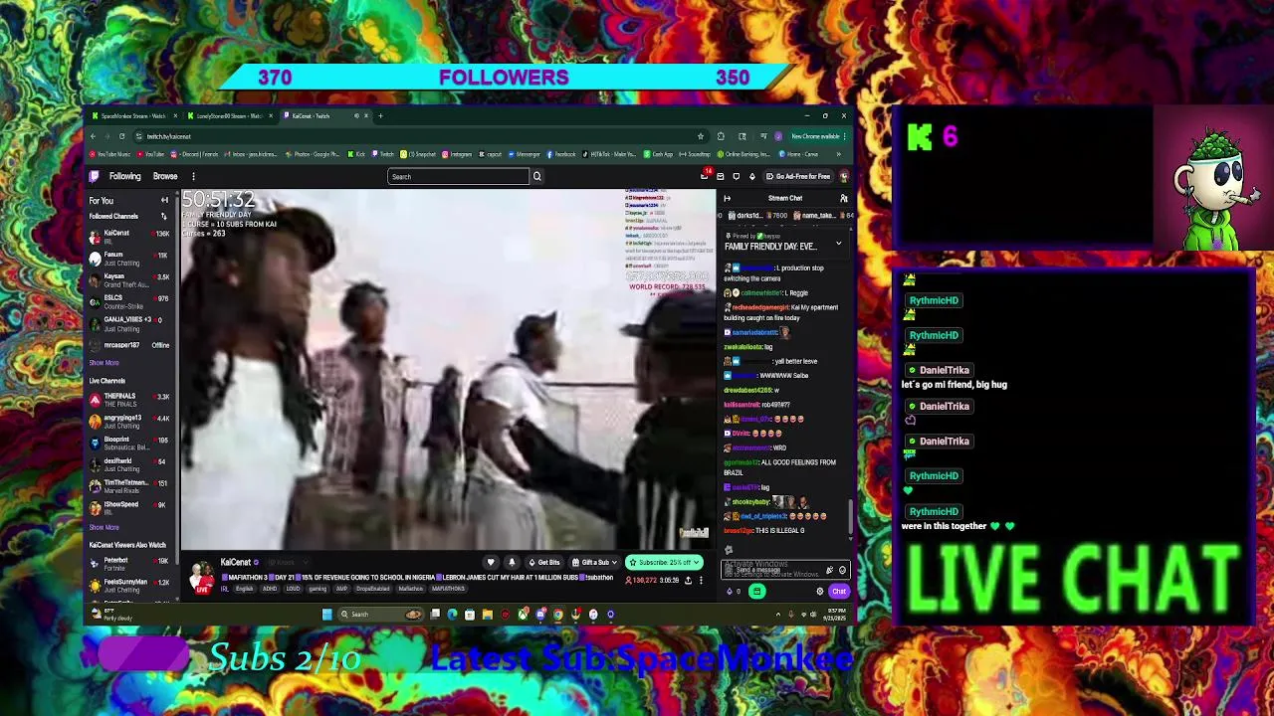Viewport: 1274px width, 716px height.
Task: Open dexiftwrld live channel
Action: click(129, 464)
